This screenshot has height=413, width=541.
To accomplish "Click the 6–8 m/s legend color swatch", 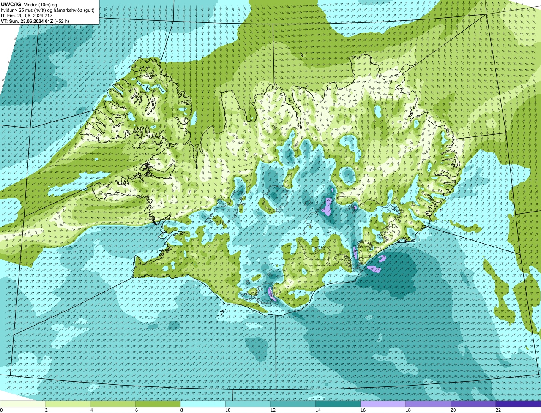I will pyautogui.click(x=158, y=404).
